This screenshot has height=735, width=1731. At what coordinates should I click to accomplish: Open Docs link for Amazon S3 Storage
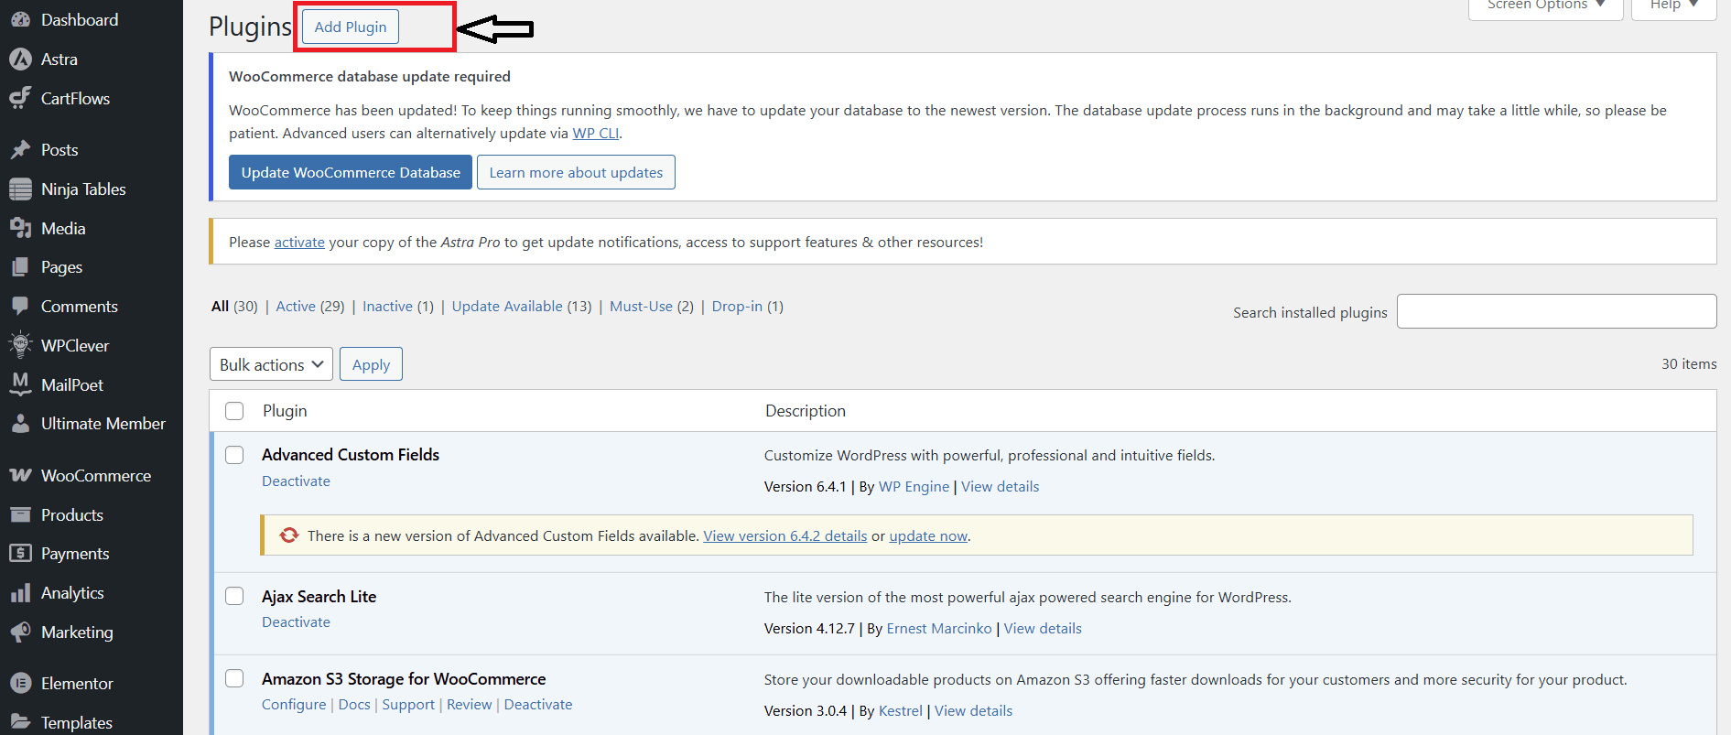pos(354,704)
